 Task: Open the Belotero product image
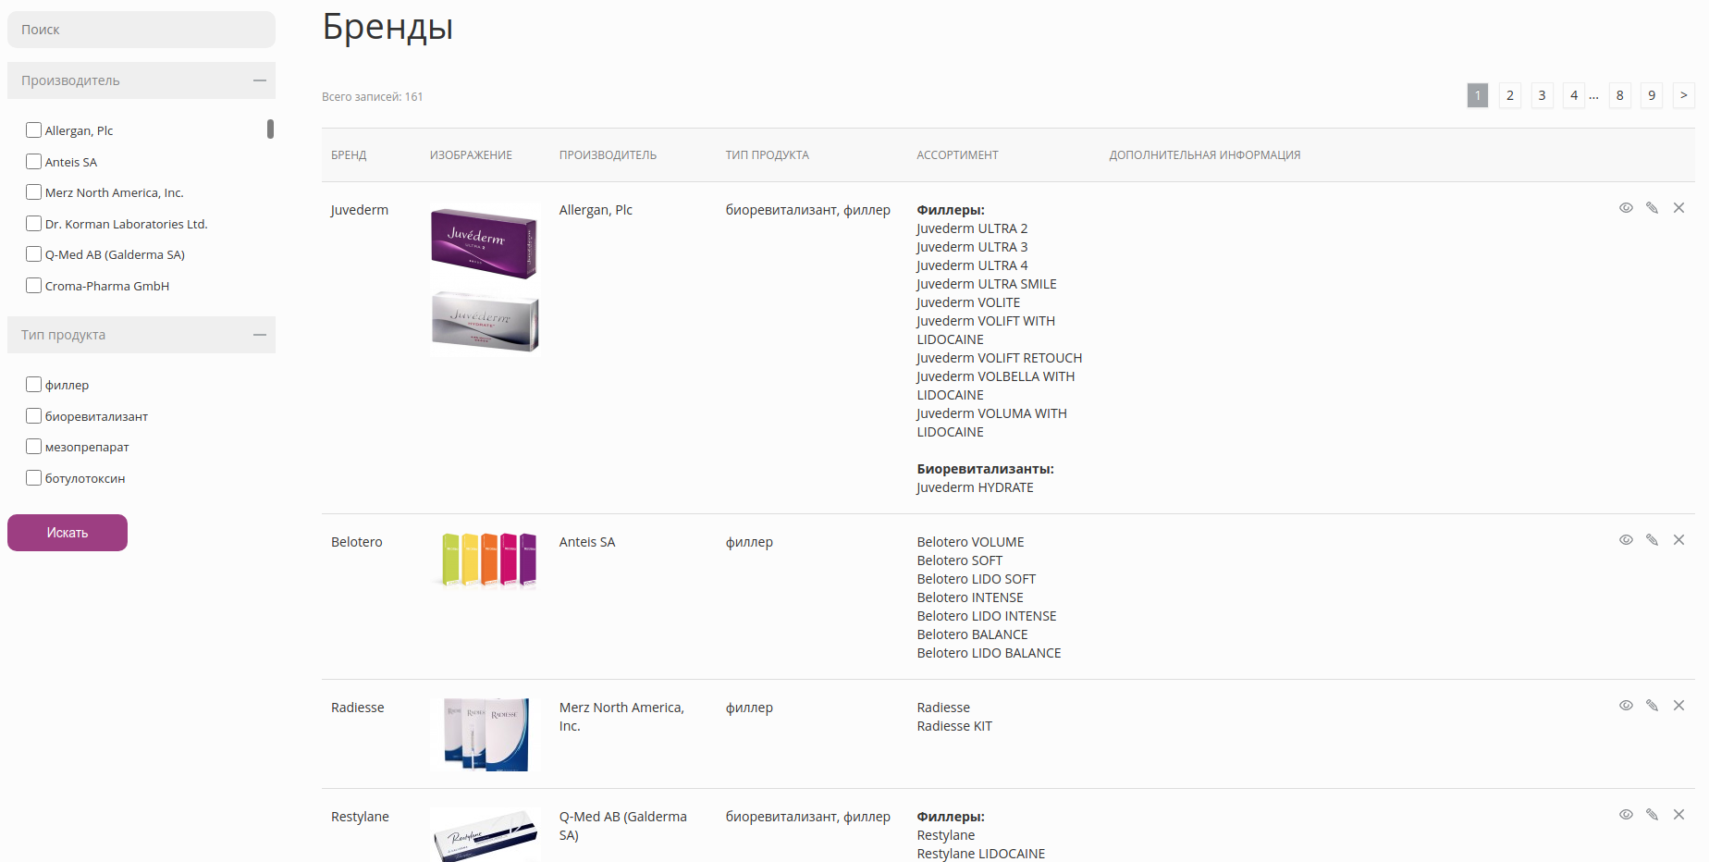pyautogui.click(x=486, y=560)
